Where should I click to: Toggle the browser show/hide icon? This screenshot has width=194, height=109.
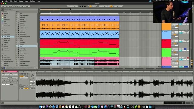click(x=2, y=9)
